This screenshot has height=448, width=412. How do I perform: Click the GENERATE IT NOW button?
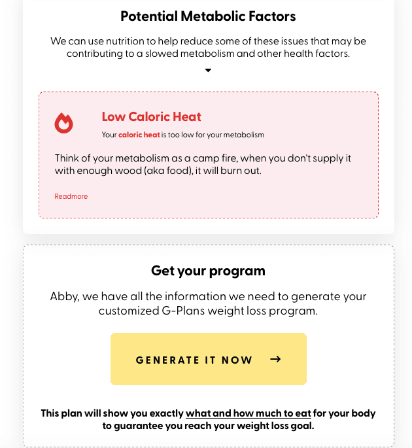pos(209,359)
